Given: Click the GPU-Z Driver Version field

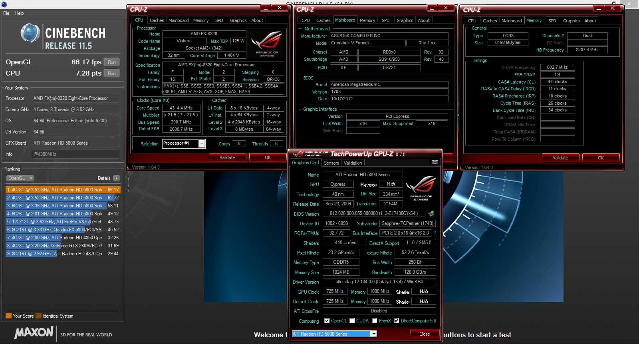Looking at the screenshot, I should pyautogui.click(x=379, y=282).
